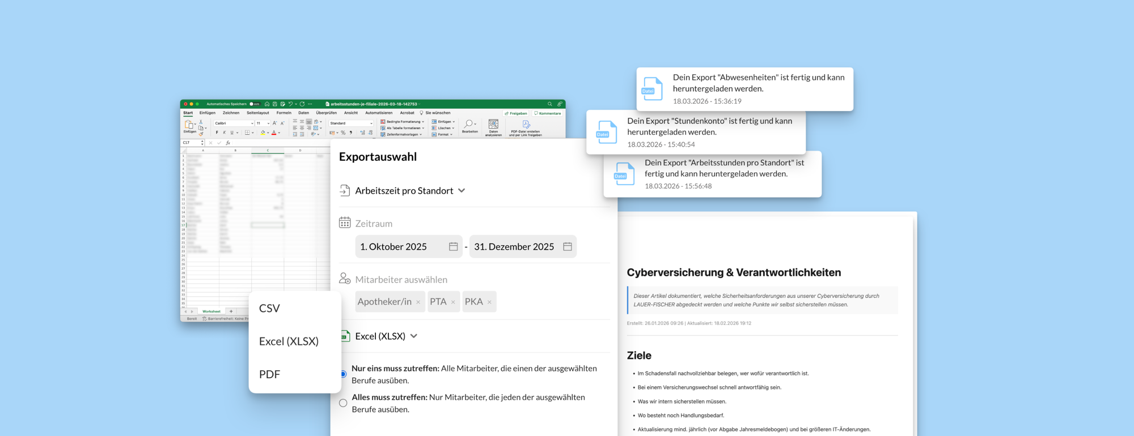Expand the 'Excel (XLSX)' format dropdown
Viewport: 1134px width, 436px height.
coord(414,336)
